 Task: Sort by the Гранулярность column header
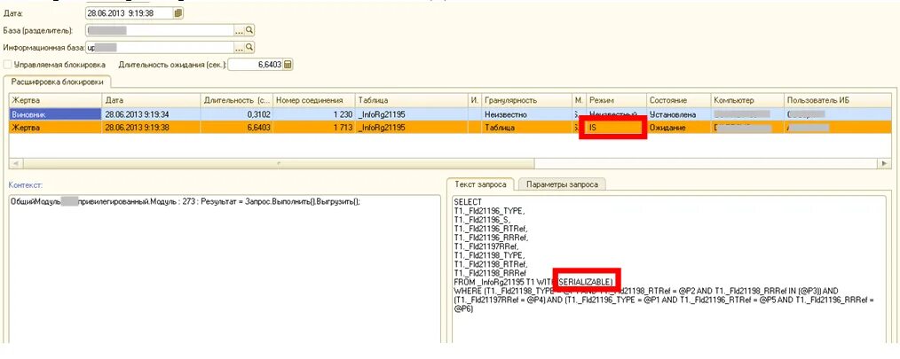point(526,100)
